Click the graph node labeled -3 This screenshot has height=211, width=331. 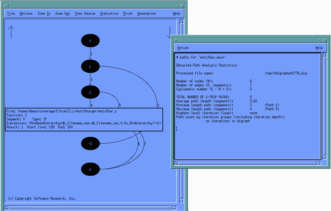pyautogui.click(x=90, y=144)
